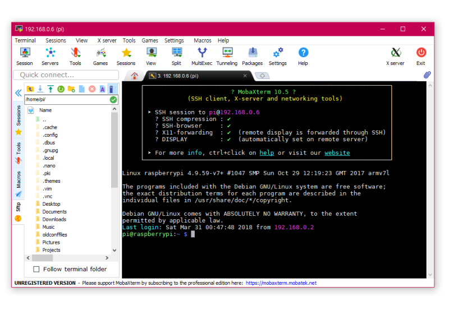Click the last icon in Sftp toolbar
This screenshot has height=310, width=449.
pos(113,89)
